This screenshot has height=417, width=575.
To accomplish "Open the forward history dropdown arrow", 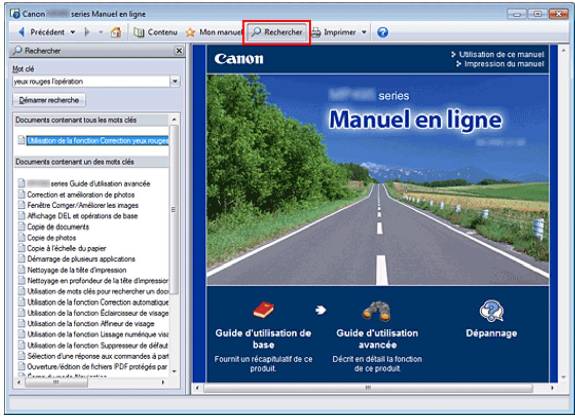I will [100, 32].
